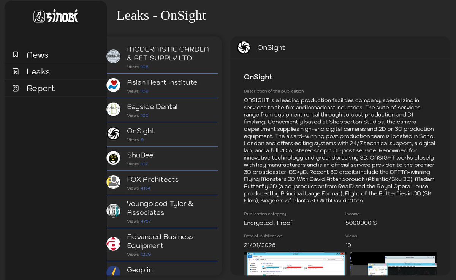Click 'Views: 1229' under Advanced Business Equipment
Image resolution: width=456 pixels, height=280 pixels.
coord(139,255)
